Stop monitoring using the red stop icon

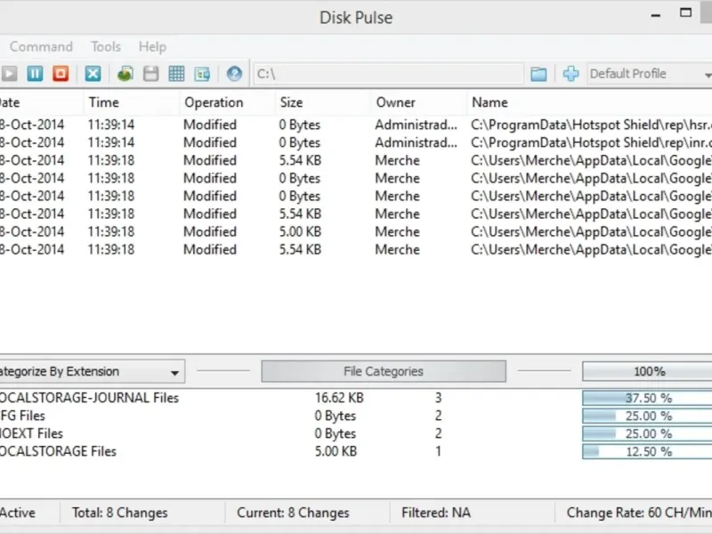pyautogui.click(x=60, y=74)
